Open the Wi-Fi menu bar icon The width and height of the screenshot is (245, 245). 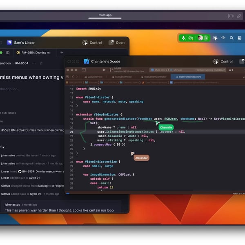(x=223, y=38)
